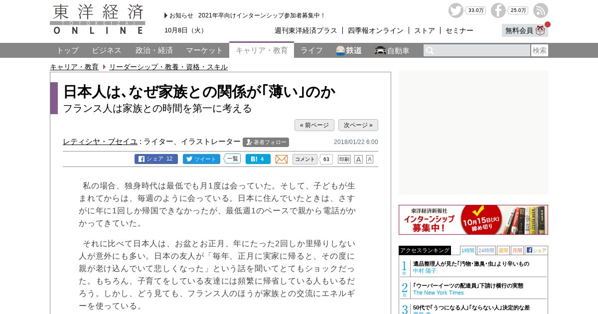Click the 著者フォロー author follow button
Image resolution: width=598 pixels, height=314 pixels.
click(x=266, y=142)
